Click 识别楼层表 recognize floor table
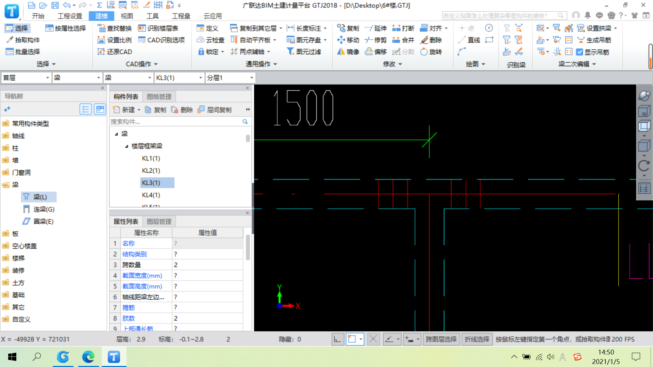This screenshot has width=653, height=367. click(158, 28)
